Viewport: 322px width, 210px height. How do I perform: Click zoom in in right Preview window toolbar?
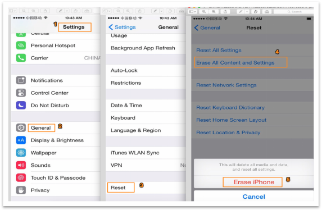pyautogui.click(x=214, y=12)
